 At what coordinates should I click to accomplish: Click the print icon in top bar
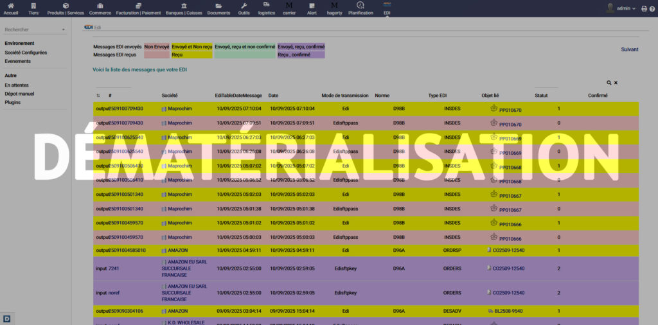(x=644, y=8)
